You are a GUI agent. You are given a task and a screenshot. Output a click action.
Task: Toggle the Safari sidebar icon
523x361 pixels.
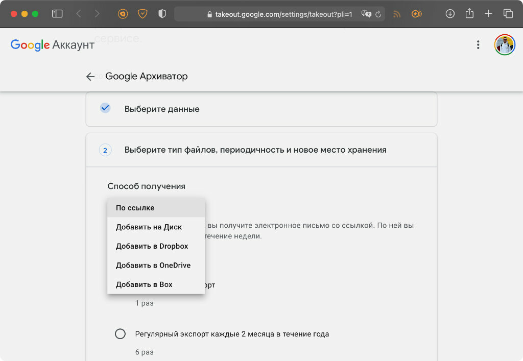57,14
